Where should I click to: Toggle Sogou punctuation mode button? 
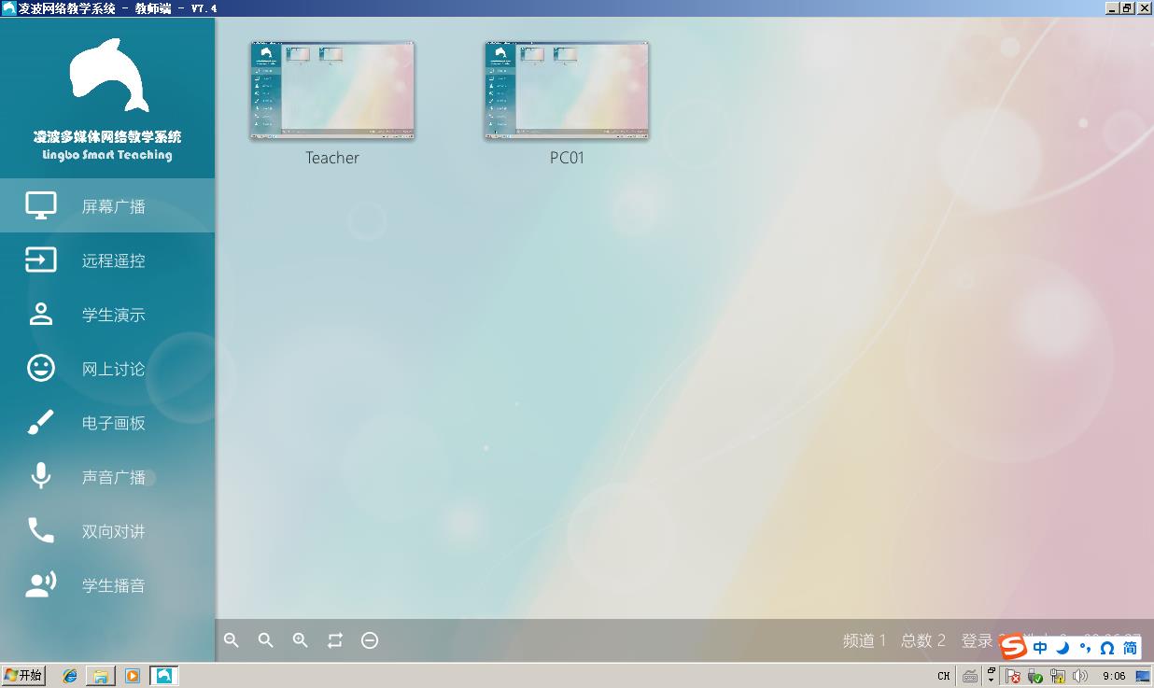(x=1085, y=648)
